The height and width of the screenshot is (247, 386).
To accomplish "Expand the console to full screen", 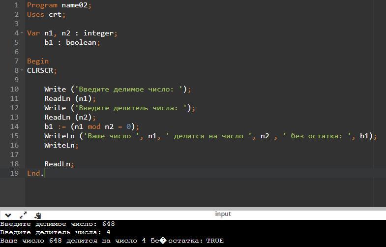I will [23, 215].
